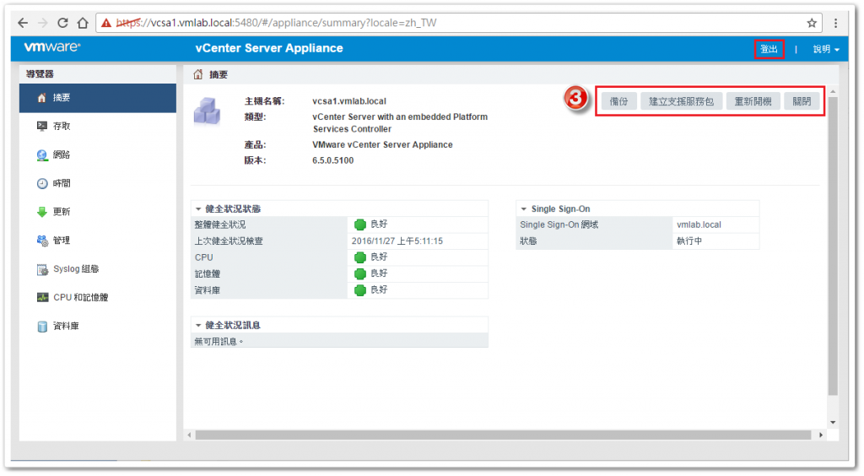Click the 更新 green arrow icon

tap(42, 212)
